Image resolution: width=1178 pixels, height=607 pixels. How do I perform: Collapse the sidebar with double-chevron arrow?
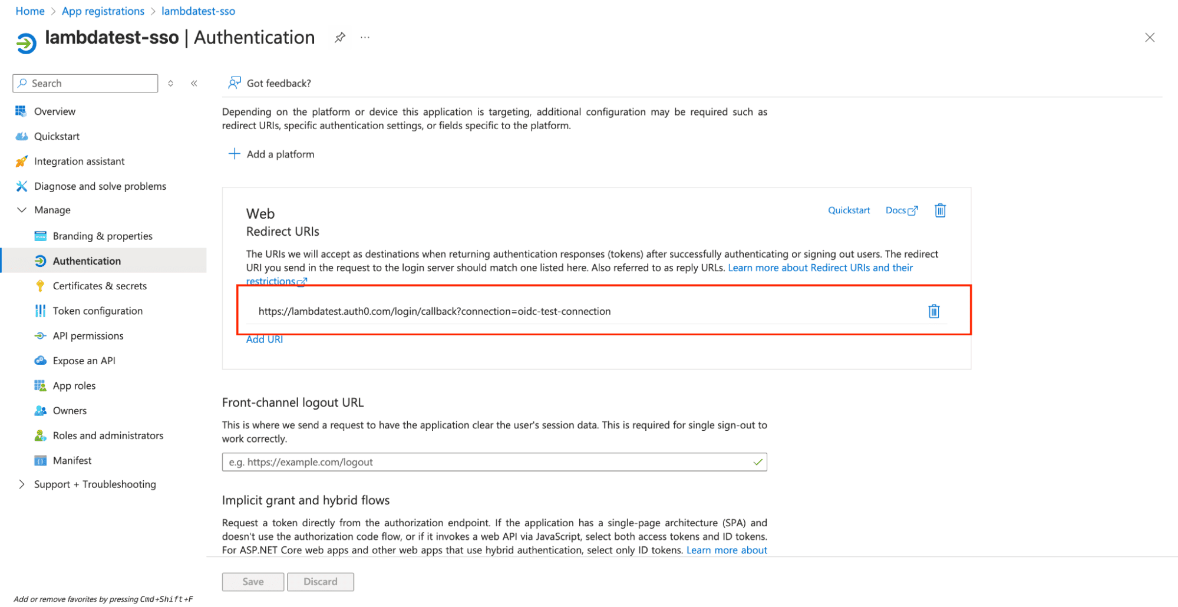[194, 83]
